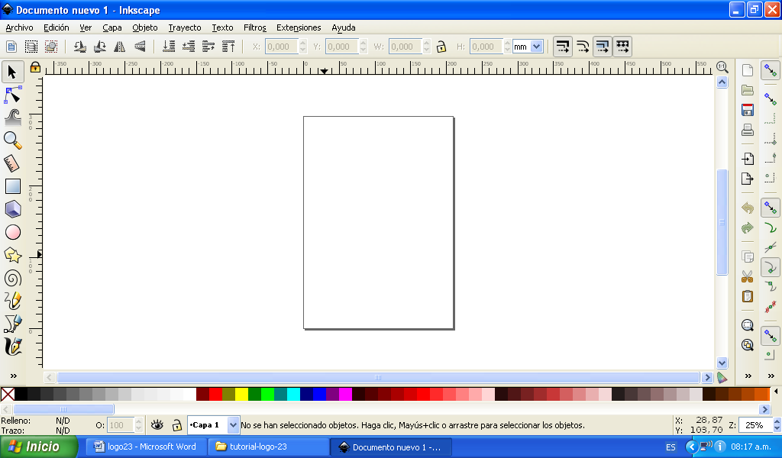782x458 pixels.
Task: Select the arrow Selector tool
Action: tap(12, 72)
